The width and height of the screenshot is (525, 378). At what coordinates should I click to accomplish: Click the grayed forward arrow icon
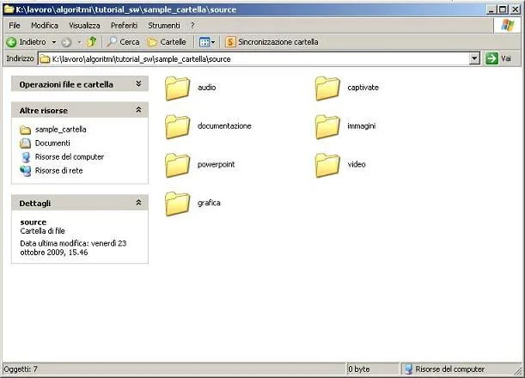point(66,42)
